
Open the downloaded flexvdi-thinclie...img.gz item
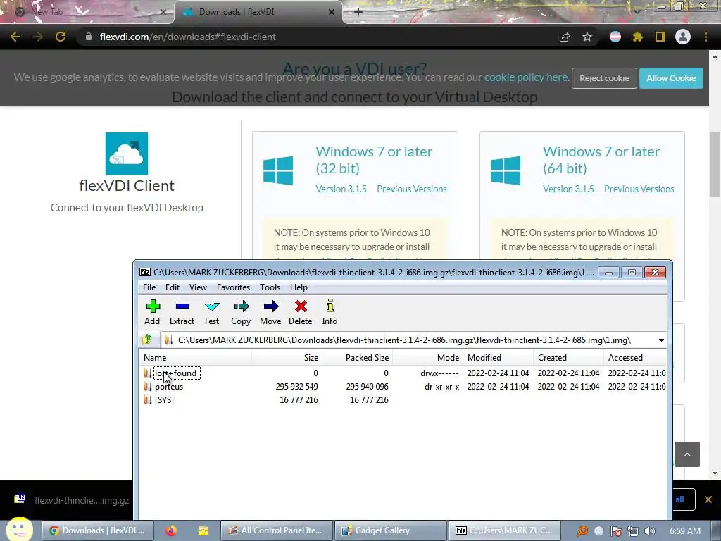[x=73, y=500]
